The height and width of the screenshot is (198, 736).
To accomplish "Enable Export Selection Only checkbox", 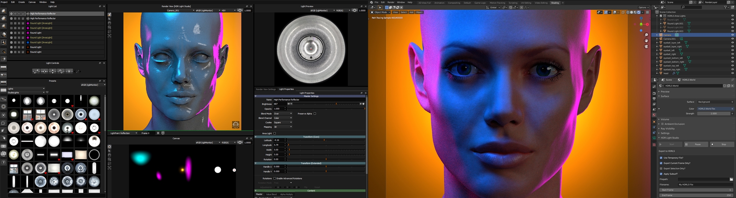I will tap(661, 169).
